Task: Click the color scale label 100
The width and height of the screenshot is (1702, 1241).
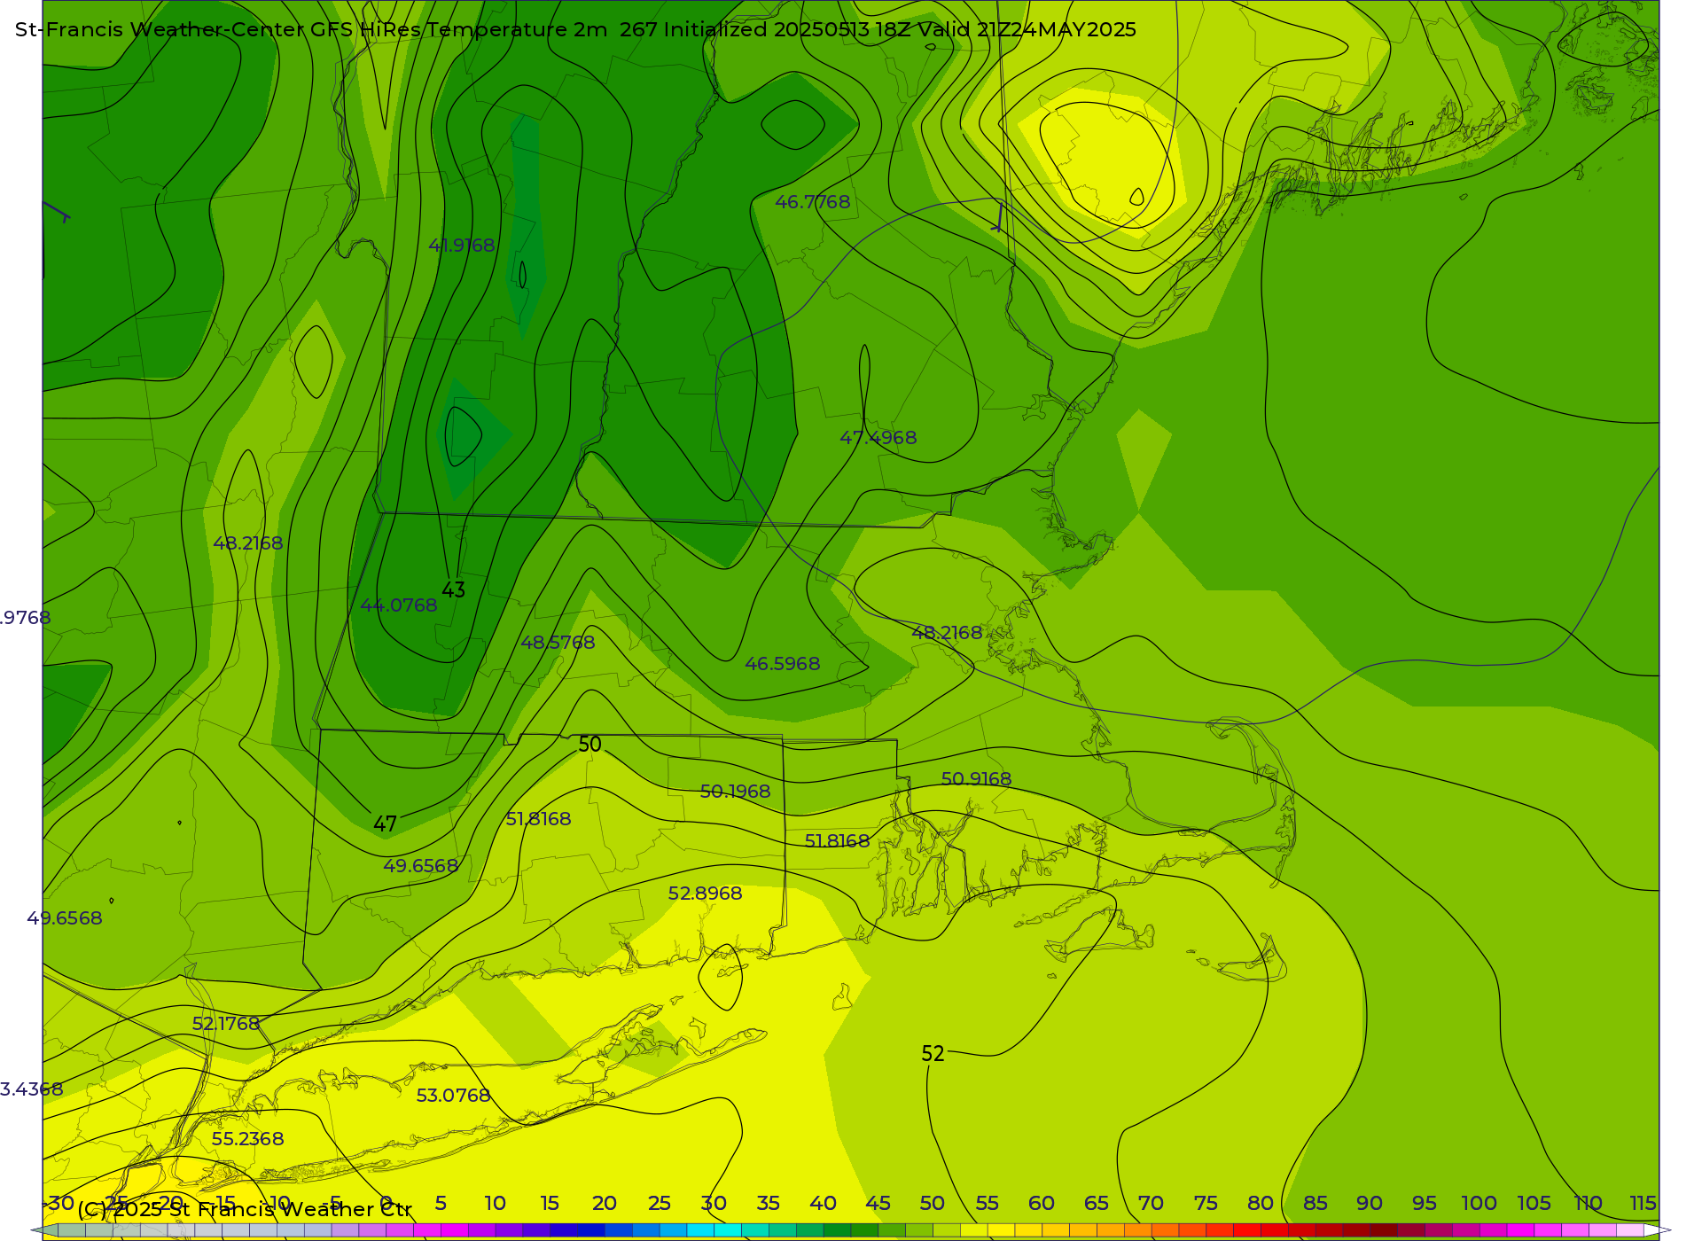Action: coord(1479,1204)
